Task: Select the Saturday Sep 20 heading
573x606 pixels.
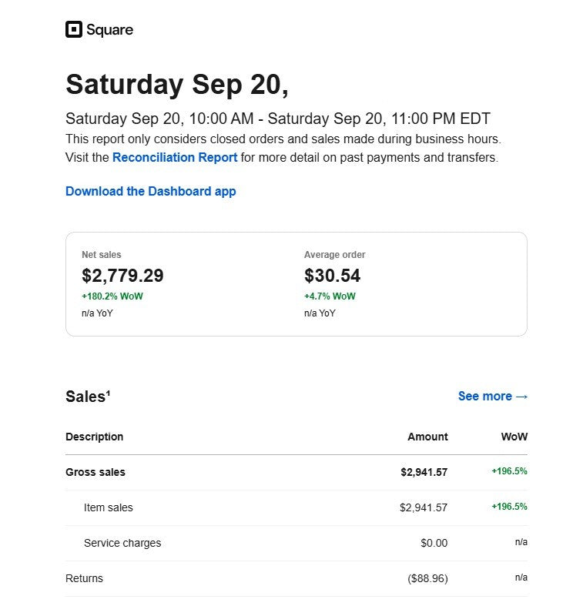Action: coord(177,84)
